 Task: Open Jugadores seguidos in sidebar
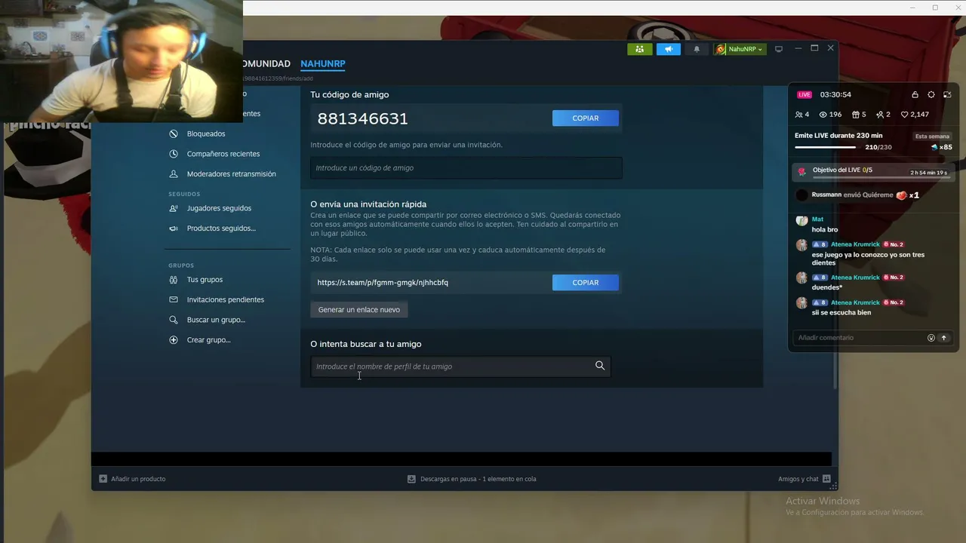tap(219, 208)
